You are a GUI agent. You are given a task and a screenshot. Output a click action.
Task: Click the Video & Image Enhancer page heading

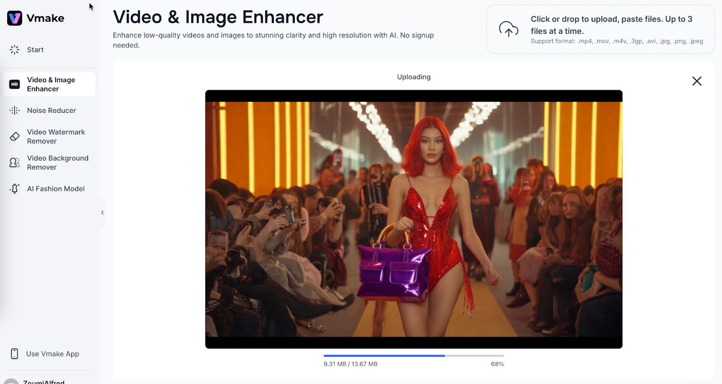[218, 17]
